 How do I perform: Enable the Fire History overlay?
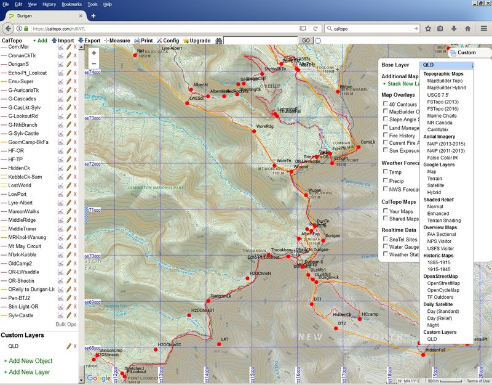386,135
